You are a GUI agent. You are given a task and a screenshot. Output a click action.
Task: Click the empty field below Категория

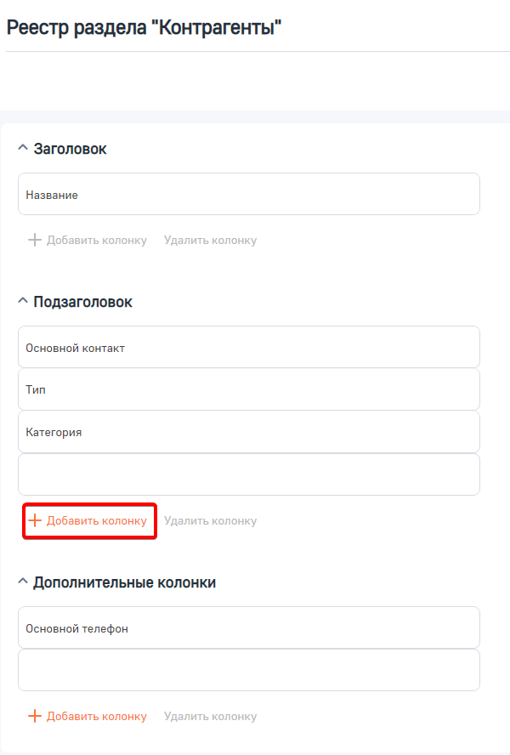tap(249, 474)
